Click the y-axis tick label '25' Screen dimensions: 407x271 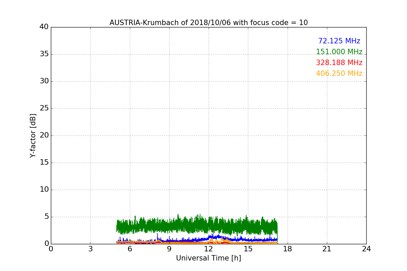pyautogui.click(x=44, y=108)
